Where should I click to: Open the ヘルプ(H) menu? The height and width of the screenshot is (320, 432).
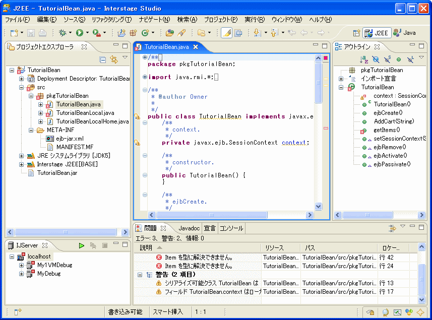321,20
